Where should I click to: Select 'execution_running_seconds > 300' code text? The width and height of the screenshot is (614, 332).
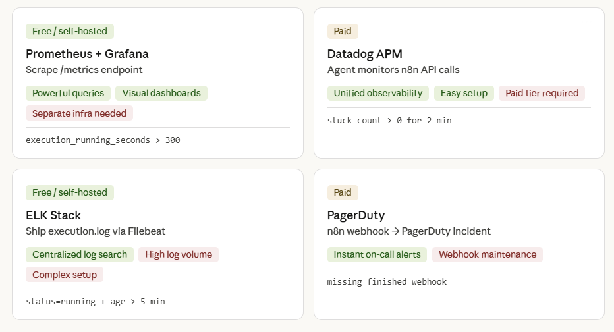pyautogui.click(x=103, y=140)
